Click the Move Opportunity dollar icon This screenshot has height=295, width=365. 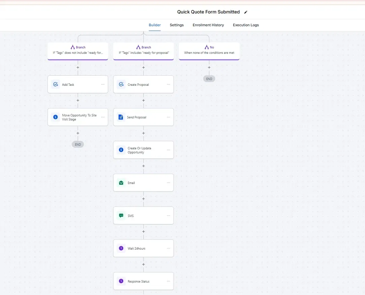(56, 117)
